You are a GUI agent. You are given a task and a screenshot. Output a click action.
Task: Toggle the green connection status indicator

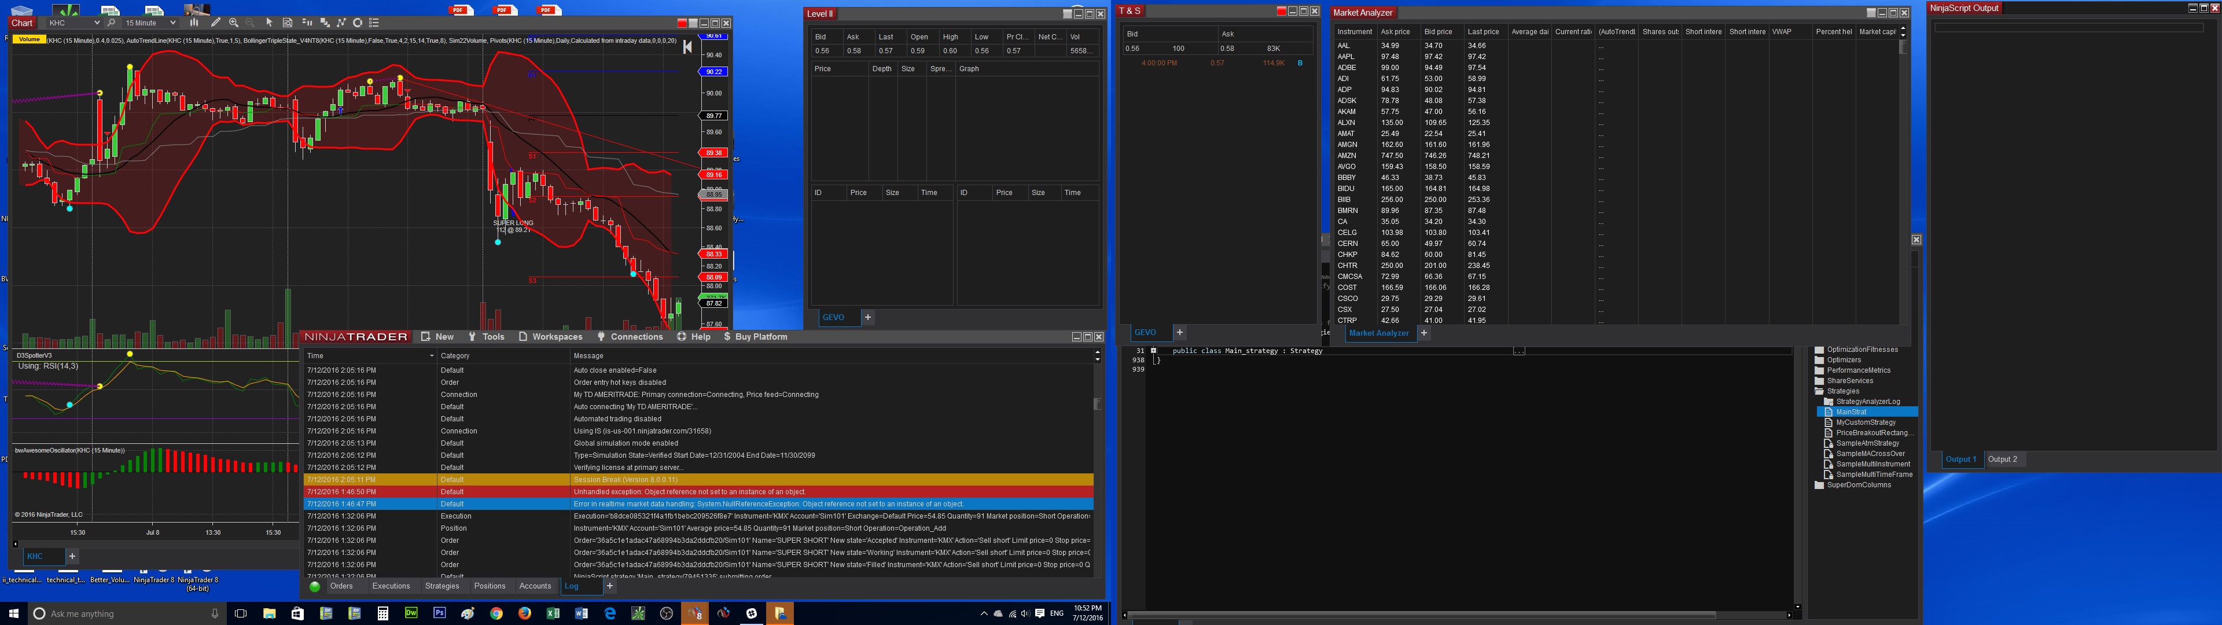tap(315, 586)
